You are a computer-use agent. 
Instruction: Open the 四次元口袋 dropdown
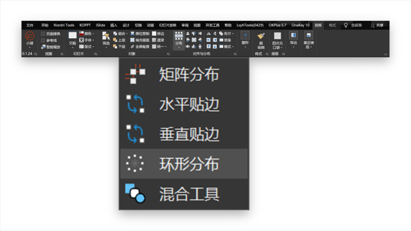pyautogui.click(x=277, y=41)
